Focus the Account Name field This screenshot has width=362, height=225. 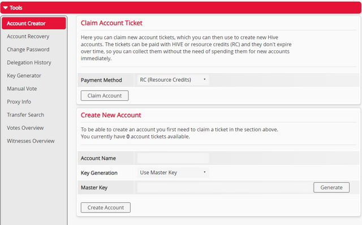pyautogui.click(x=173, y=158)
